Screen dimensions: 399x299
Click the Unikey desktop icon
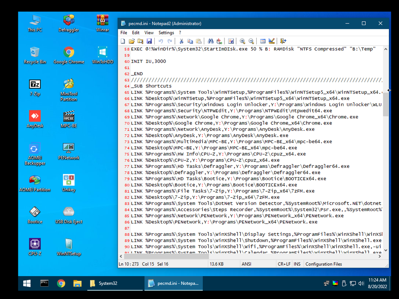(69, 183)
